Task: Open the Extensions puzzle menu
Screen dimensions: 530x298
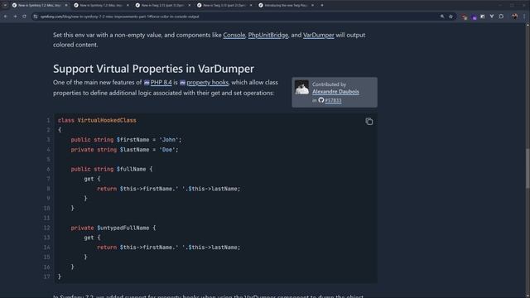Action: pyautogui.click(x=501, y=17)
